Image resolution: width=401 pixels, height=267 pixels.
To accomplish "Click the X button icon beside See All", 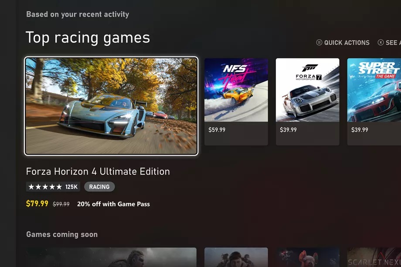I will coord(381,42).
